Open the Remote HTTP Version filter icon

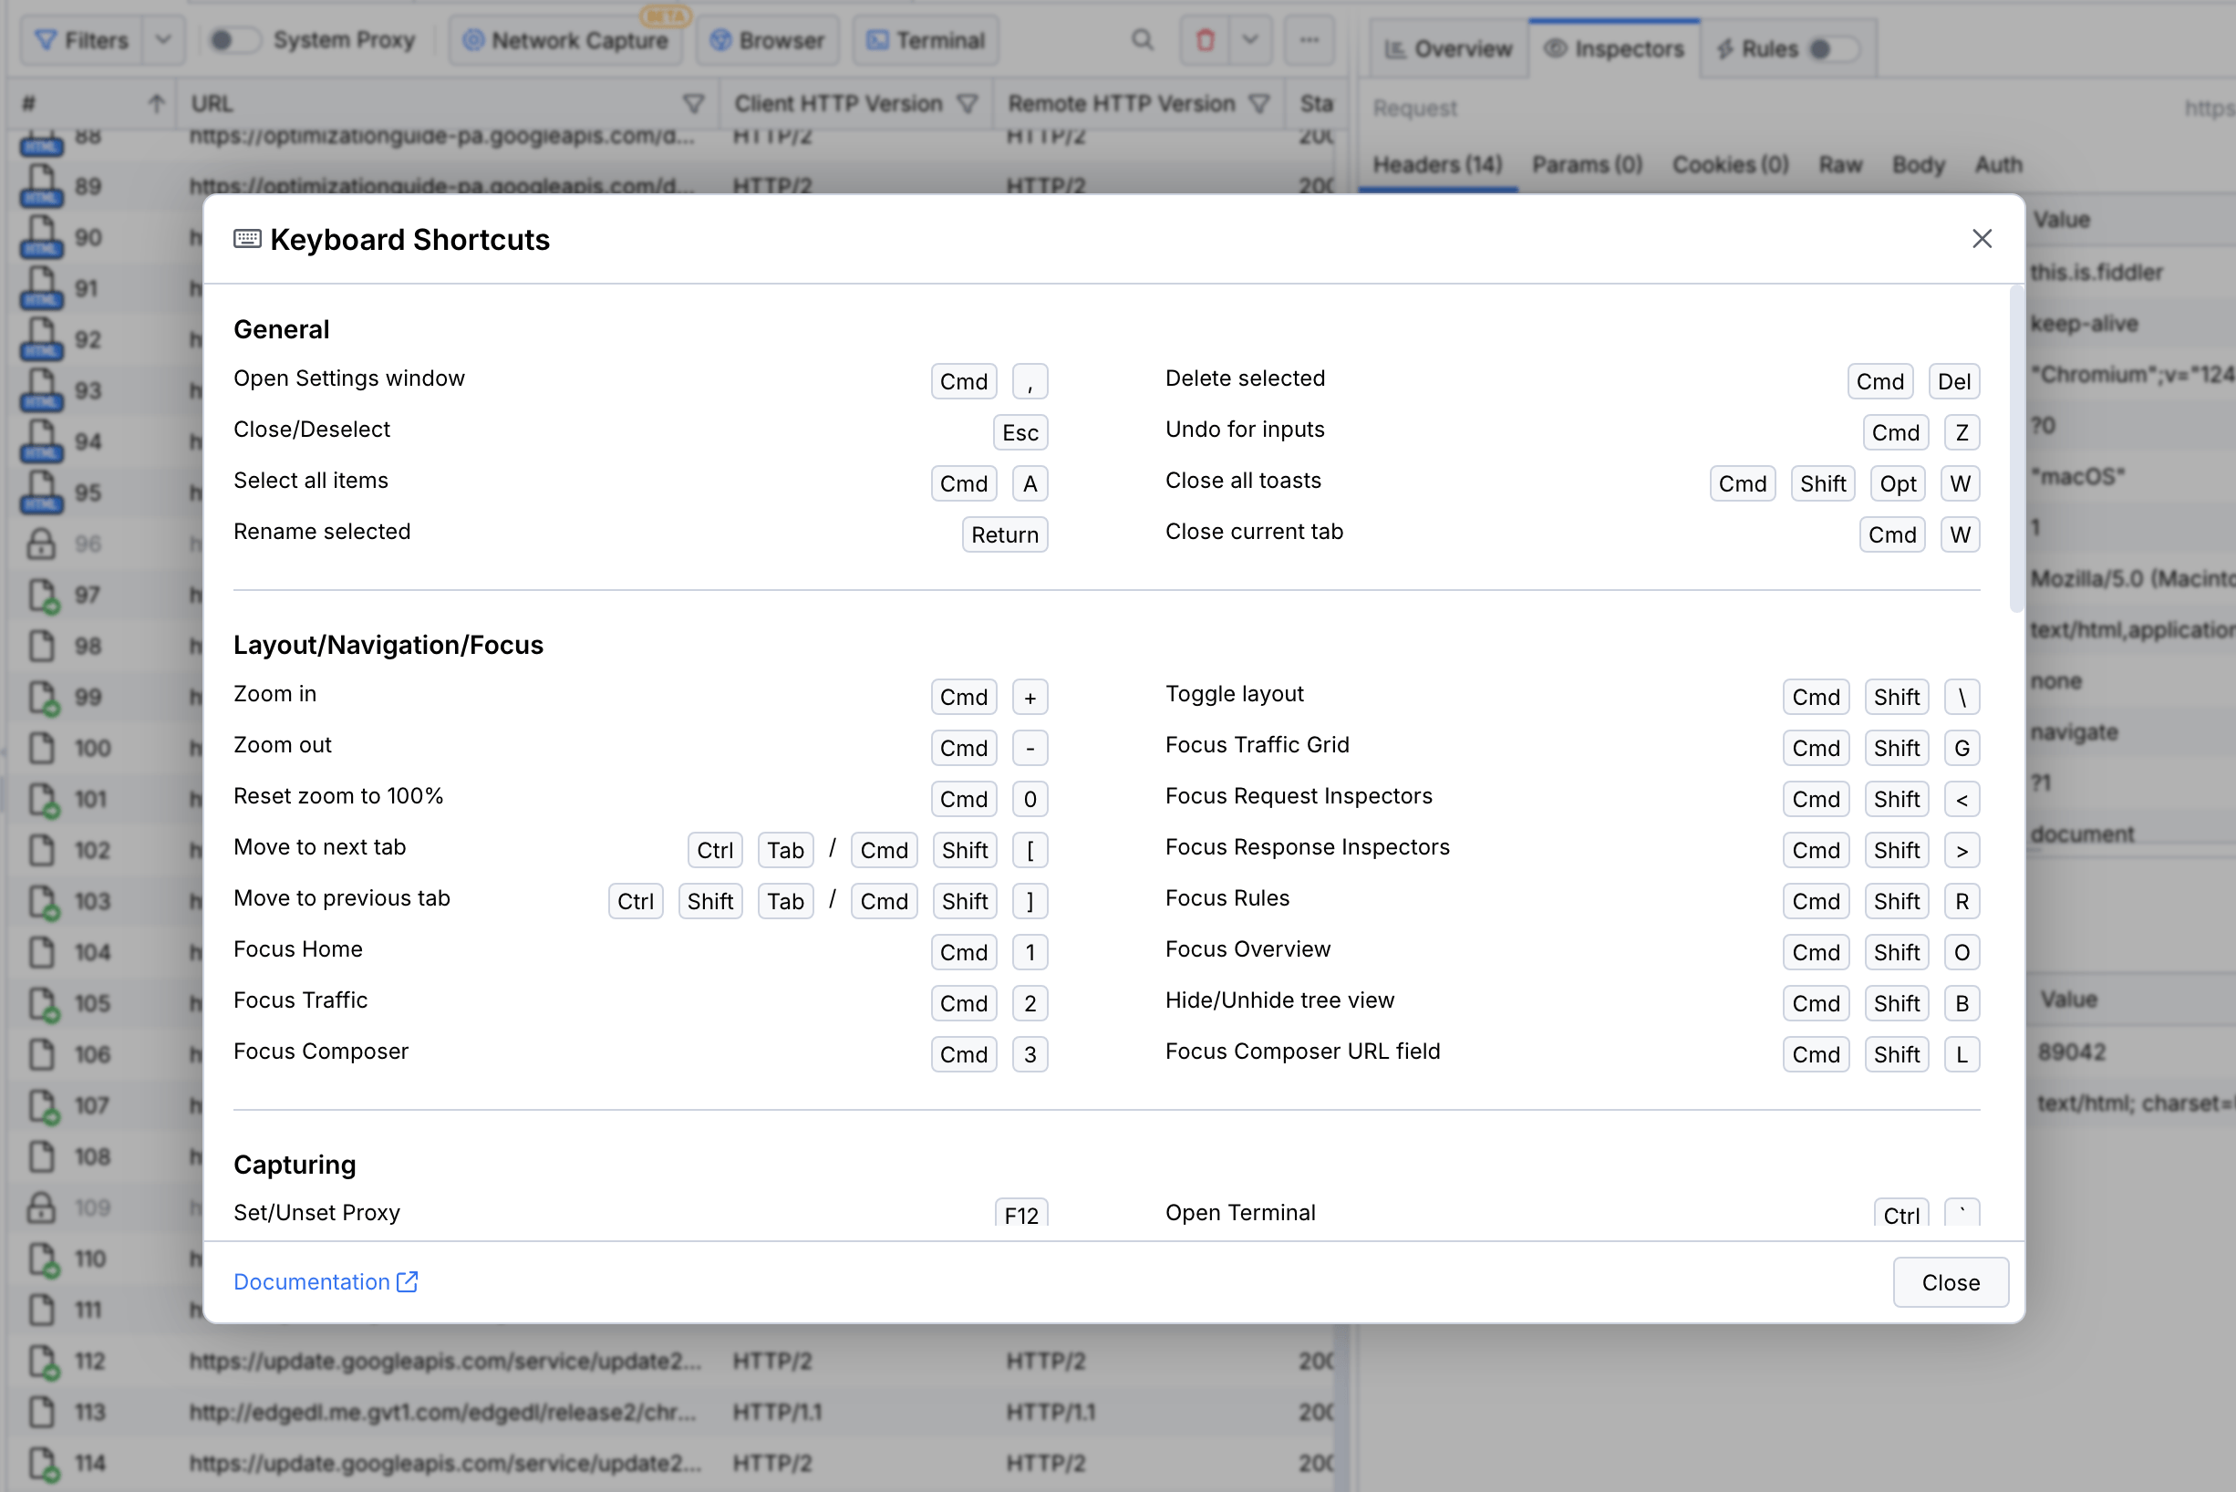[1258, 104]
